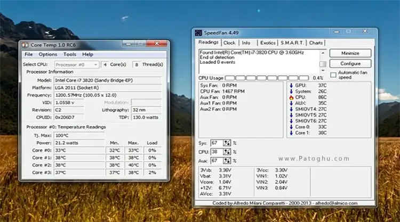The width and height of the screenshot is (400, 222).
Task: Click the CPU usage 0.4% value
Action: coord(318,78)
